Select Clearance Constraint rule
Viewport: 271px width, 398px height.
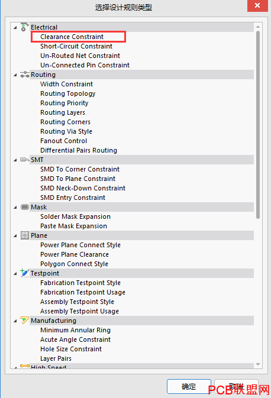pyautogui.click(x=72, y=37)
